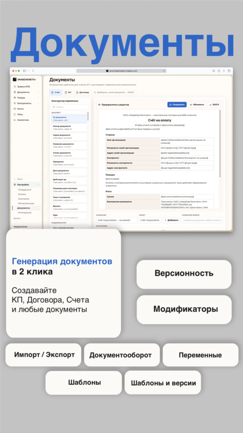
Task: Go back with browser back arrow
Action: (x=33, y=71)
